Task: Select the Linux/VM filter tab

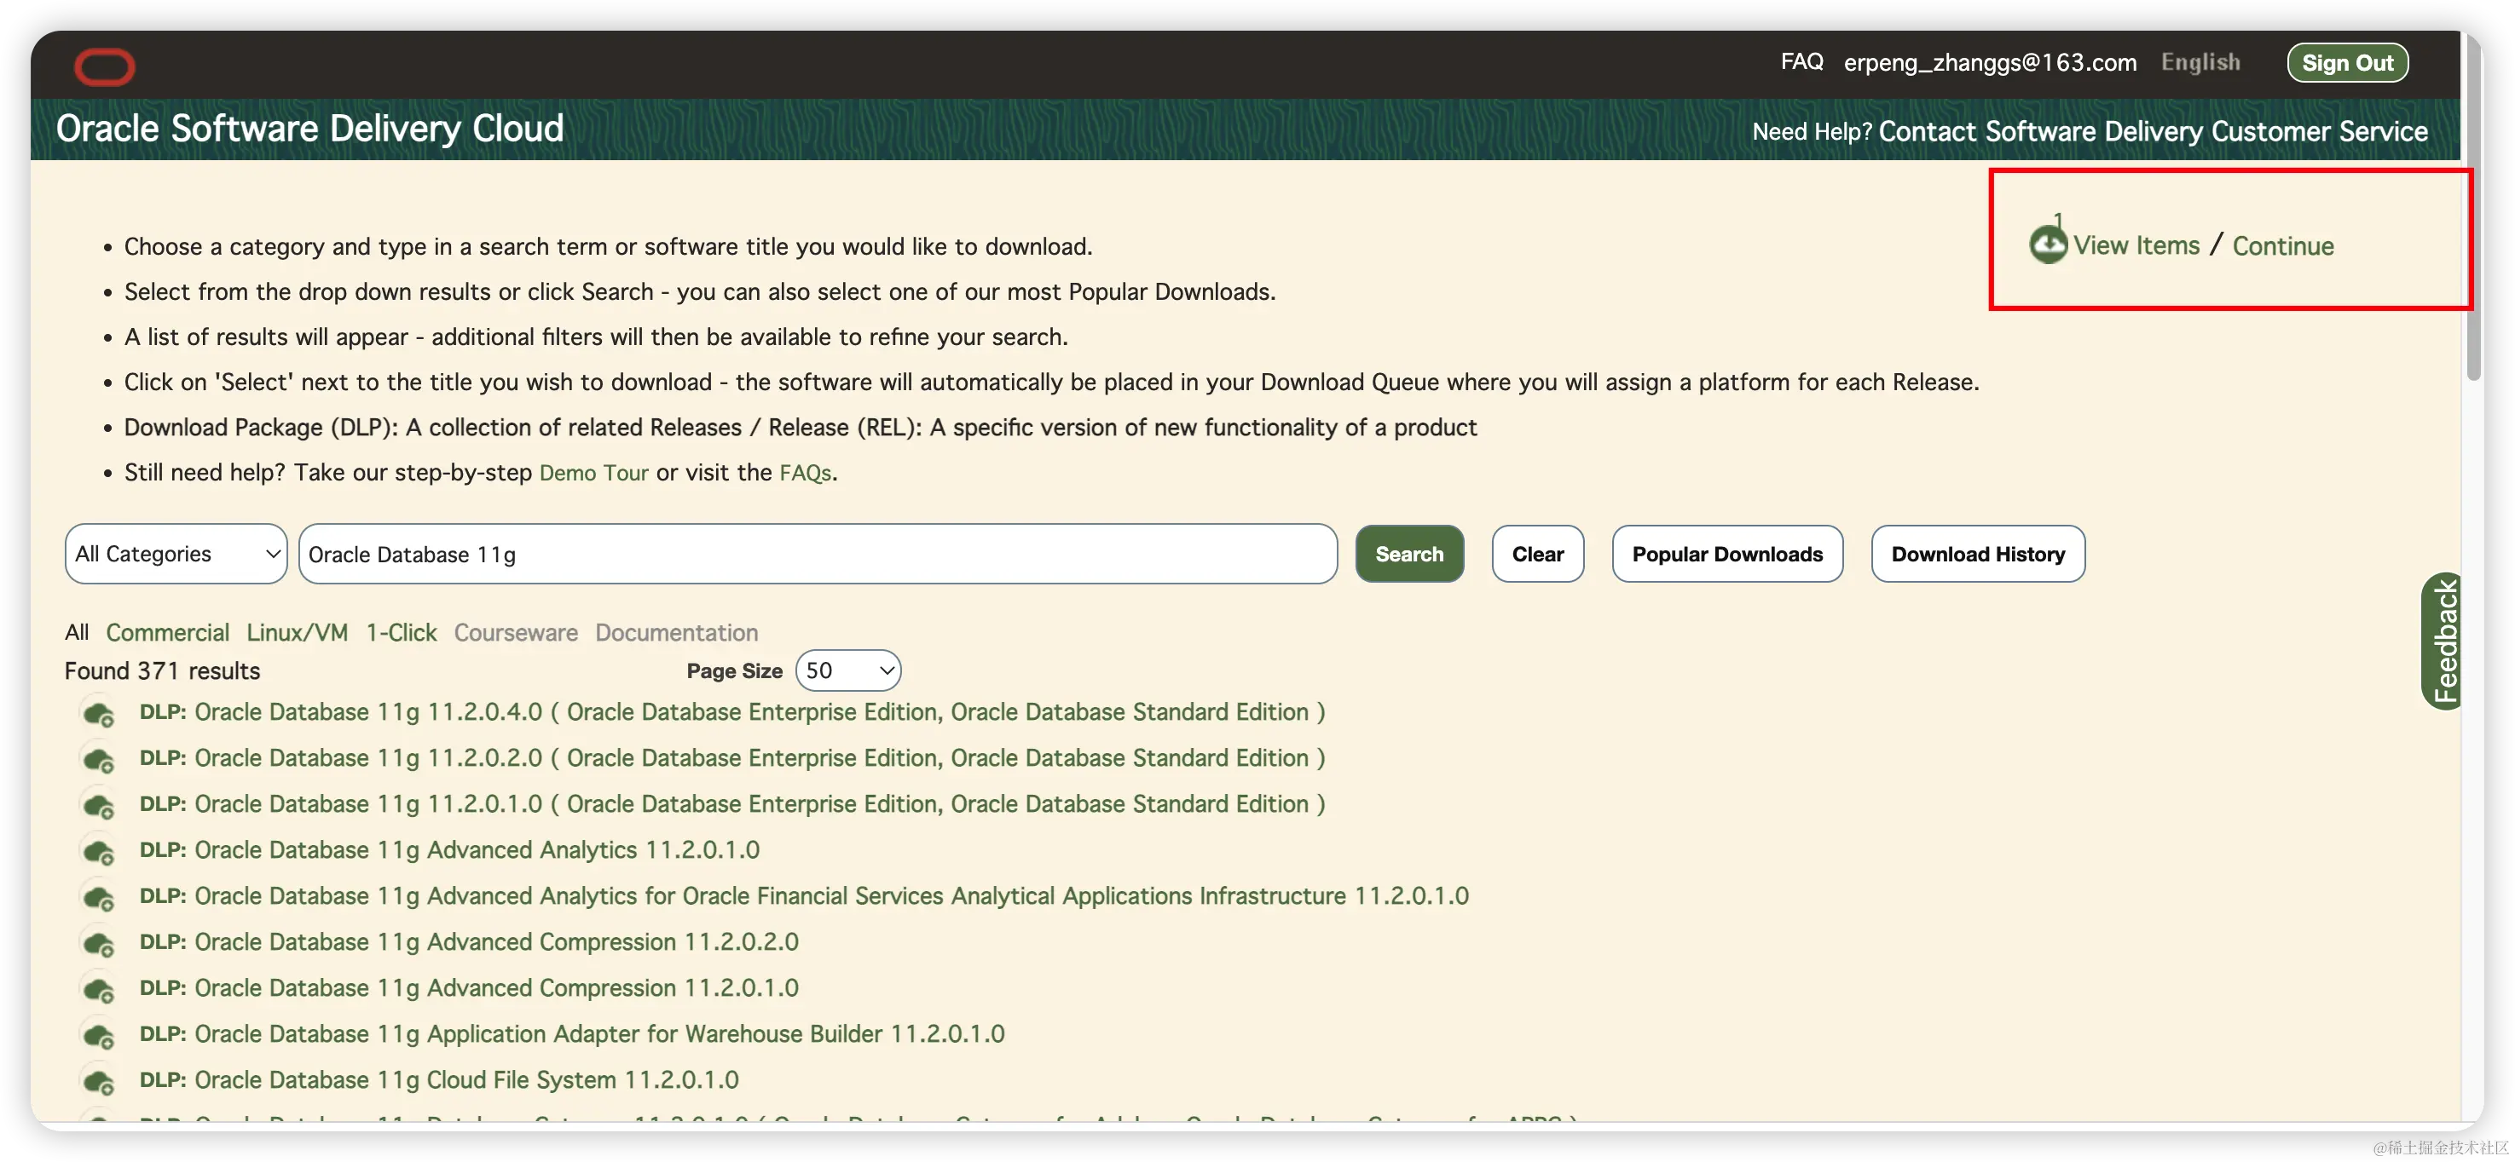Action: point(297,632)
